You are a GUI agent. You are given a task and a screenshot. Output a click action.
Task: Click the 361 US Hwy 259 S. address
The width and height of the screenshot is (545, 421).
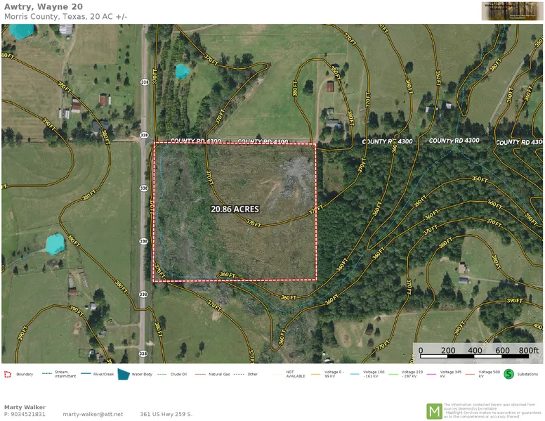pos(166,414)
